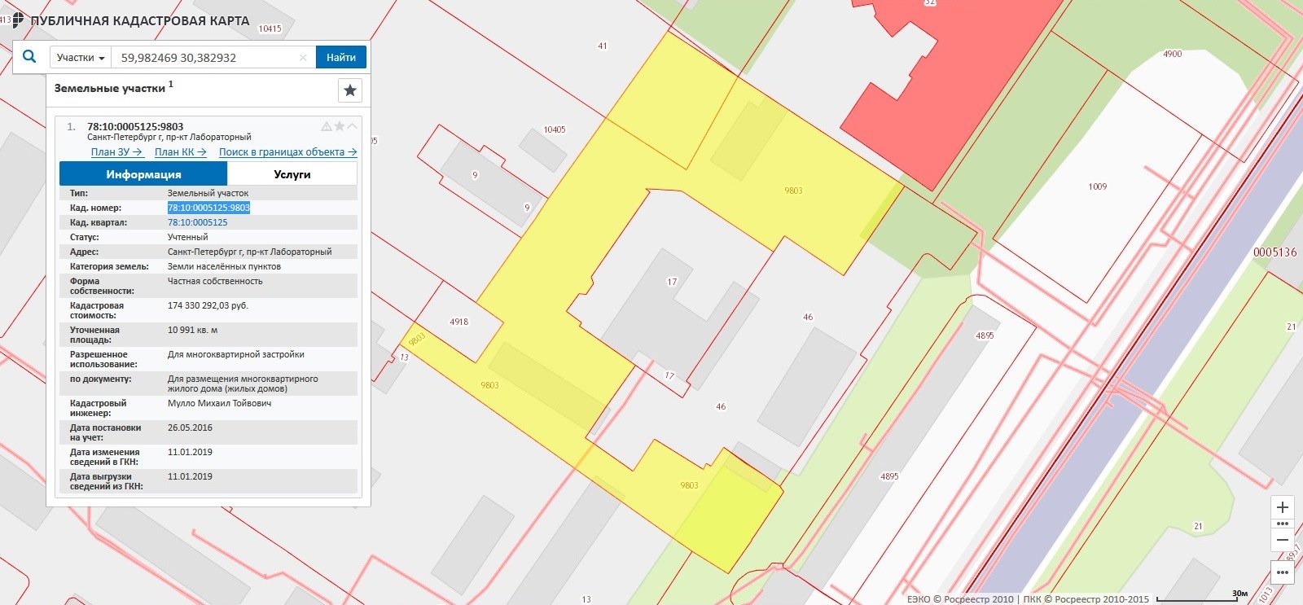Viewport: 1303px width, 605px height.
Task: Zoom out the map with minus
Action: point(1283,540)
